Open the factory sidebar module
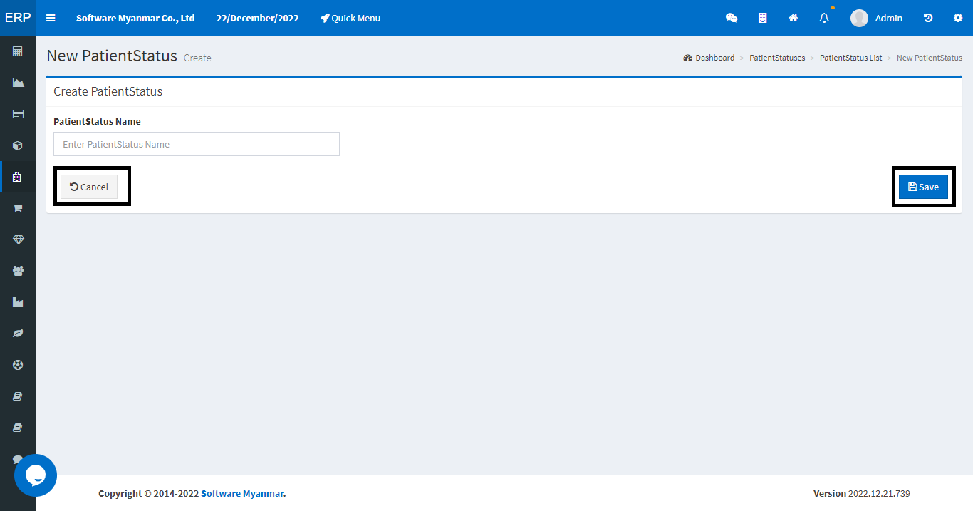Image resolution: width=973 pixels, height=511 pixels. point(18,302)
